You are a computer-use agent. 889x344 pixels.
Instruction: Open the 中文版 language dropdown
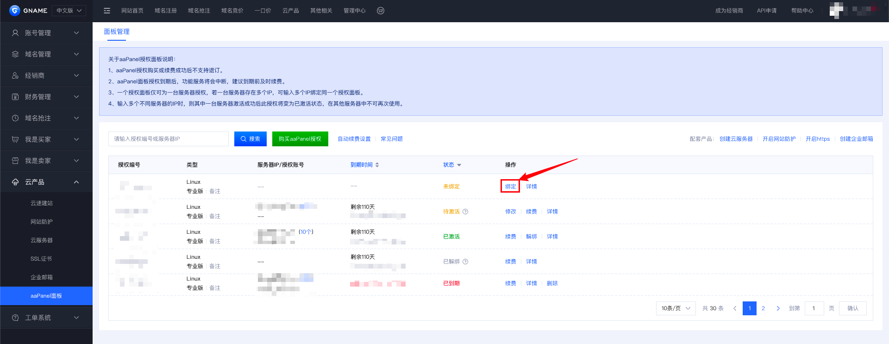pos(69,11)
